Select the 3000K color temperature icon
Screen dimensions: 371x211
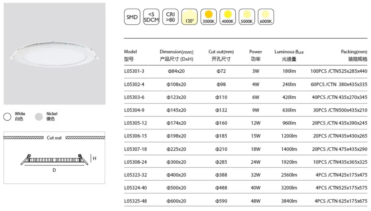209,17
